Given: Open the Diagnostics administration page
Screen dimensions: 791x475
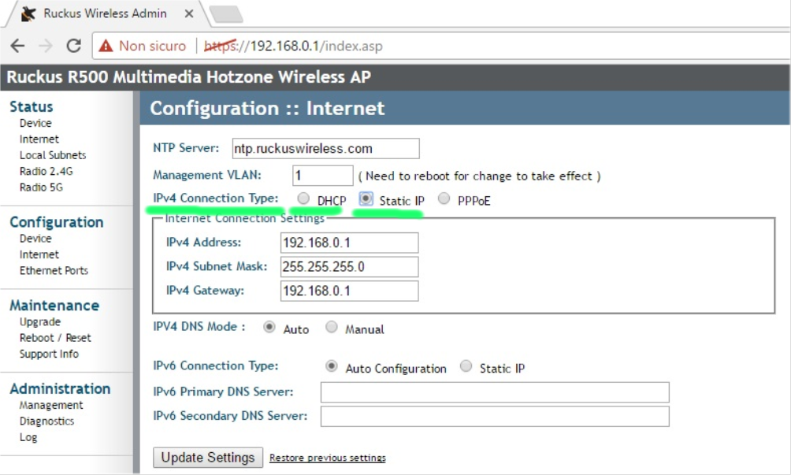Looking at the screenshot, I should tap(46, 421).
